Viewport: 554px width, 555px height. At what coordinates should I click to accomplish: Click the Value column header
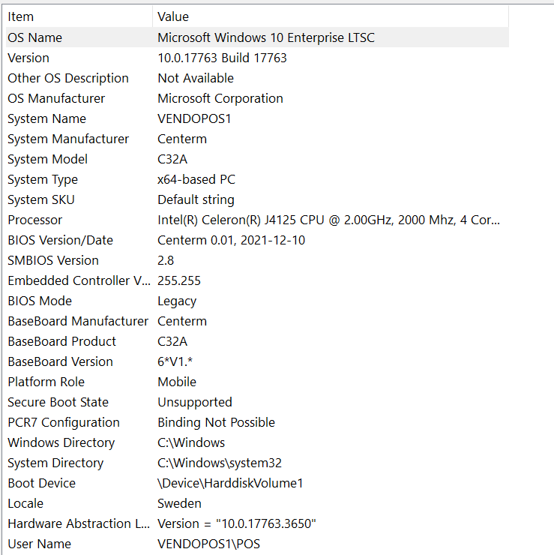[x=173, y=16]
